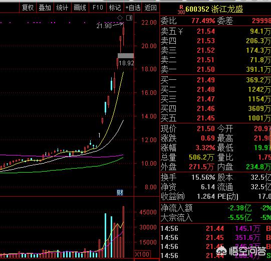Click the 返回 back button
The height and width of the screenshot is (261, 271).
click(150, 8)
